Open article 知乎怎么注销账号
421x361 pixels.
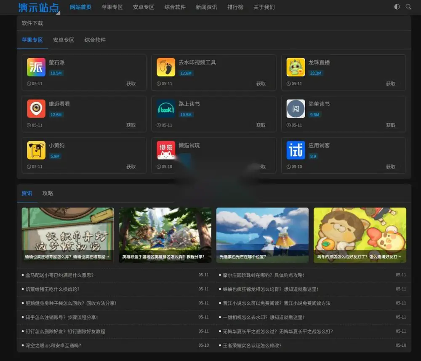[x=61, y=318]
